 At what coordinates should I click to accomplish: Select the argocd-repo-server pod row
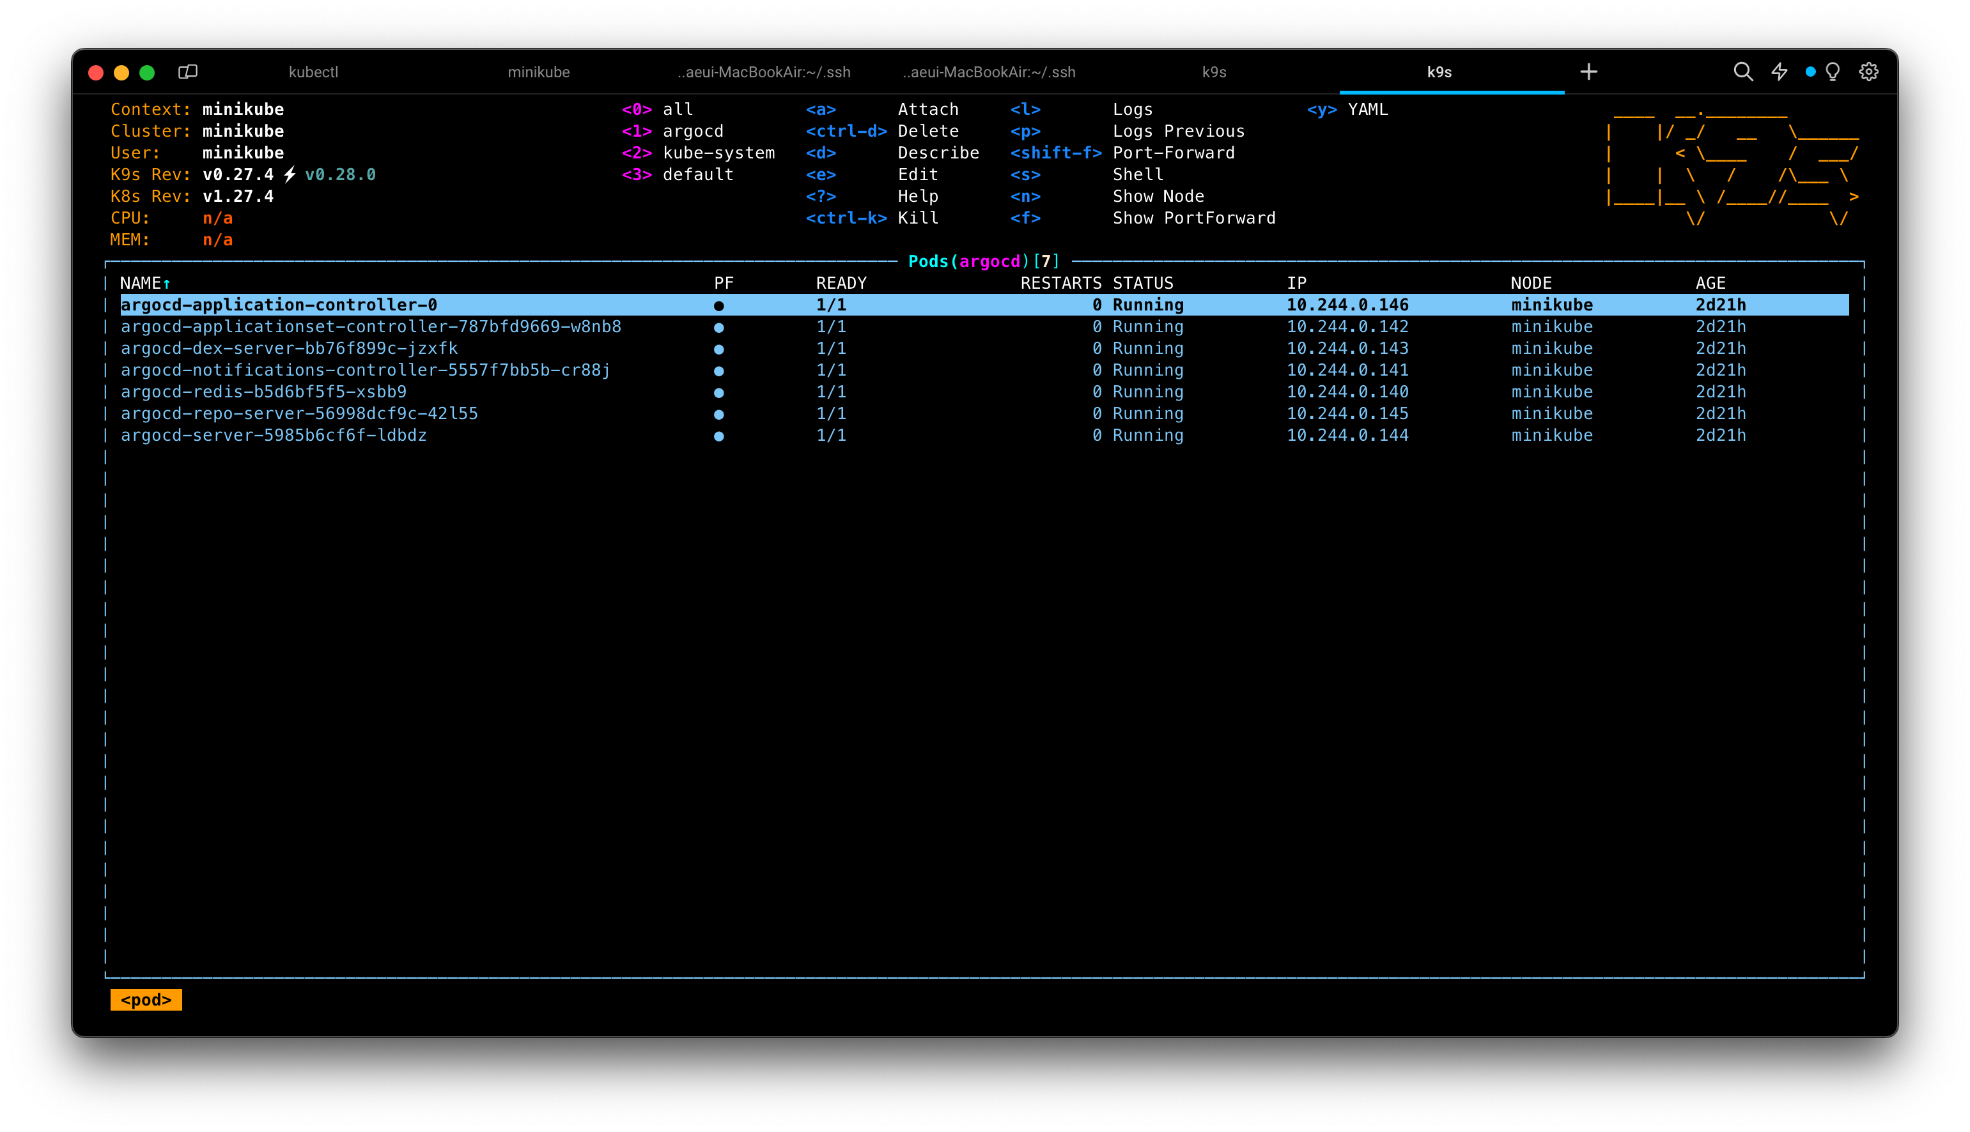click(x=299, y=413)
